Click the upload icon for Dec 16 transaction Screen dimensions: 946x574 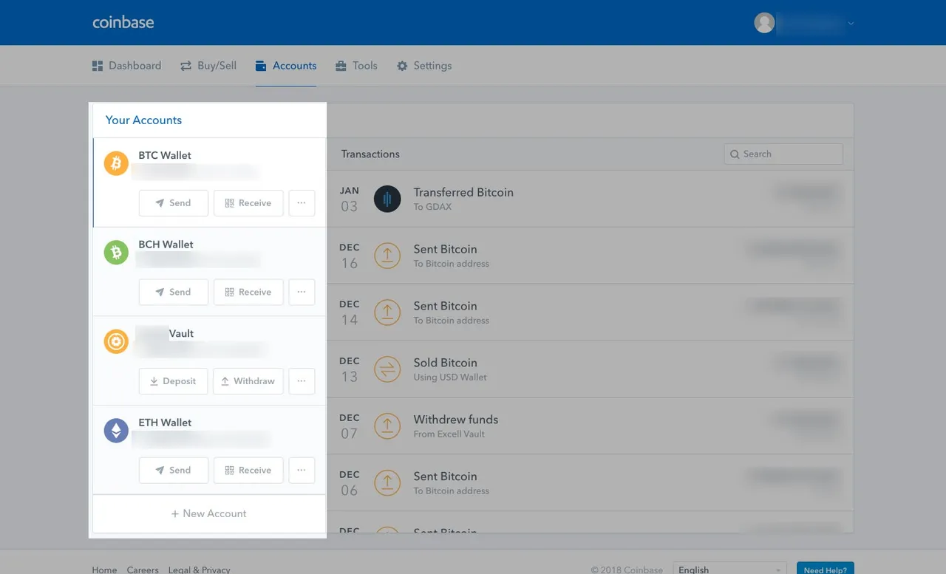point(387,256)
